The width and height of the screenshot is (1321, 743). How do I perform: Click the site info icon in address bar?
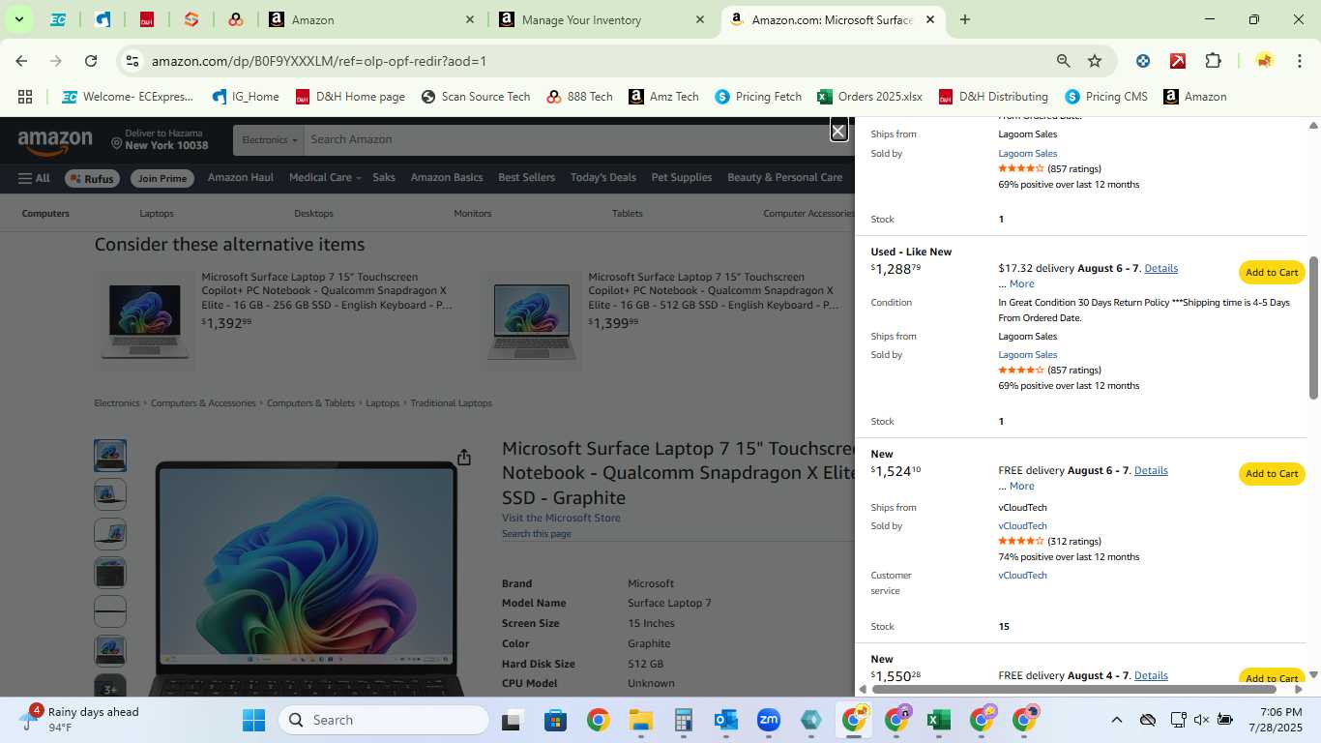132,61
